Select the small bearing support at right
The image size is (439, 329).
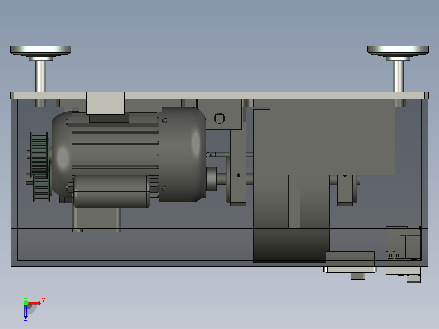(345, 191)
